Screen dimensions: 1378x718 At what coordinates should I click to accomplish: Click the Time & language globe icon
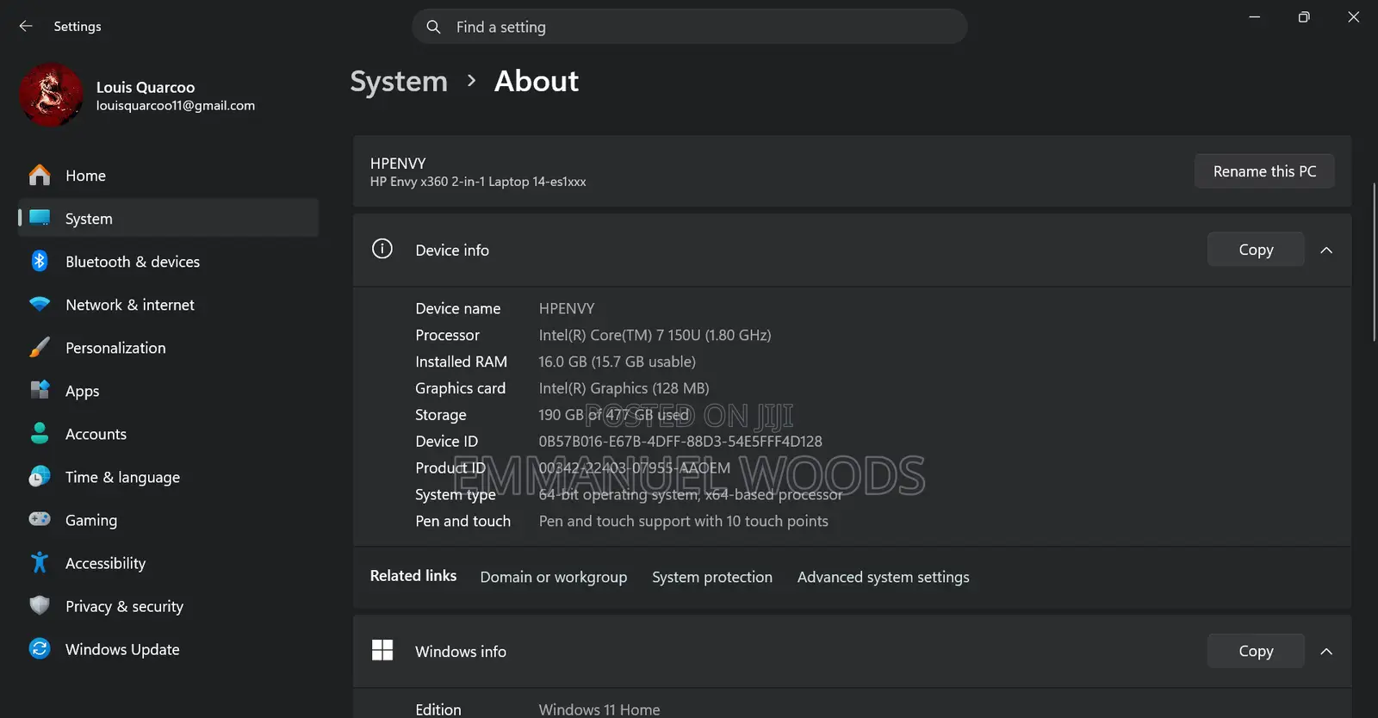[40, 476]
